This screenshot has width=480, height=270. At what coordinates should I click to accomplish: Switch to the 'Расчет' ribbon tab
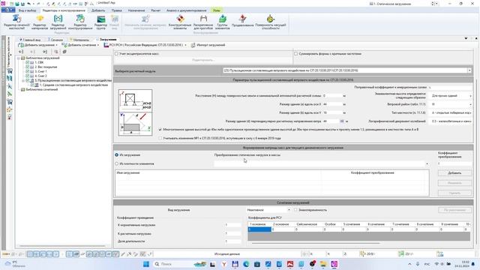pos(155,10)
